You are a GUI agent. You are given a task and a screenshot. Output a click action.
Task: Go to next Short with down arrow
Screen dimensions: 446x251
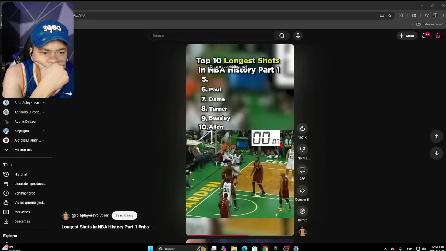coord(436,153)
